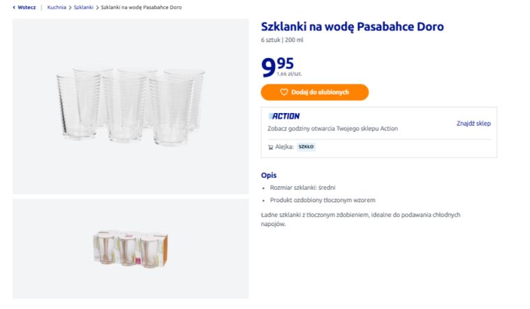Viewport: 530px width, 309px height.
Task: Open the main glasses product photo
Action: click(131, 106)
